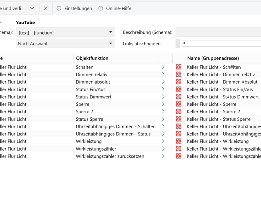Click the red group address icon in the Status Sperre row
Viewport: 261px width, 211px height.
tap(179, 119)
